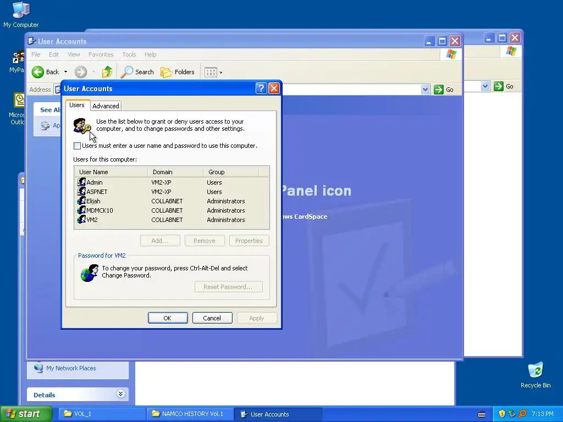Enable users must enter password checkbox
This screenshot has width=563, height=422.
coord(77,146)
